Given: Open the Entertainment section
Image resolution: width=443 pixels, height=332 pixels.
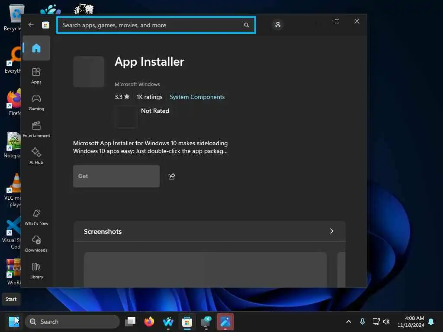Looking at the screenshot, I should click(36, 129).
